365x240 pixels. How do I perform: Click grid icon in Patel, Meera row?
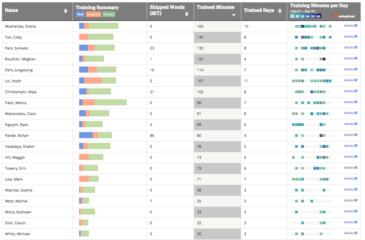click(x=356, y=102)
